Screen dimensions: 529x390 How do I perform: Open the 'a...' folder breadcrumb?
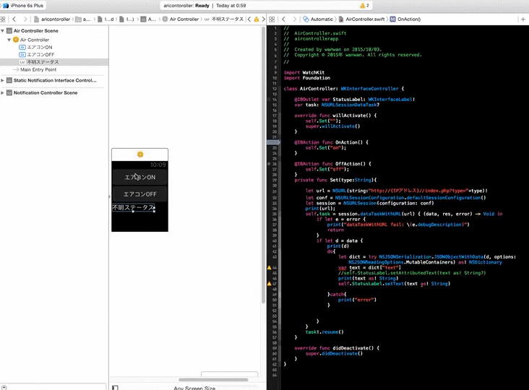click(x=83, y=19)
